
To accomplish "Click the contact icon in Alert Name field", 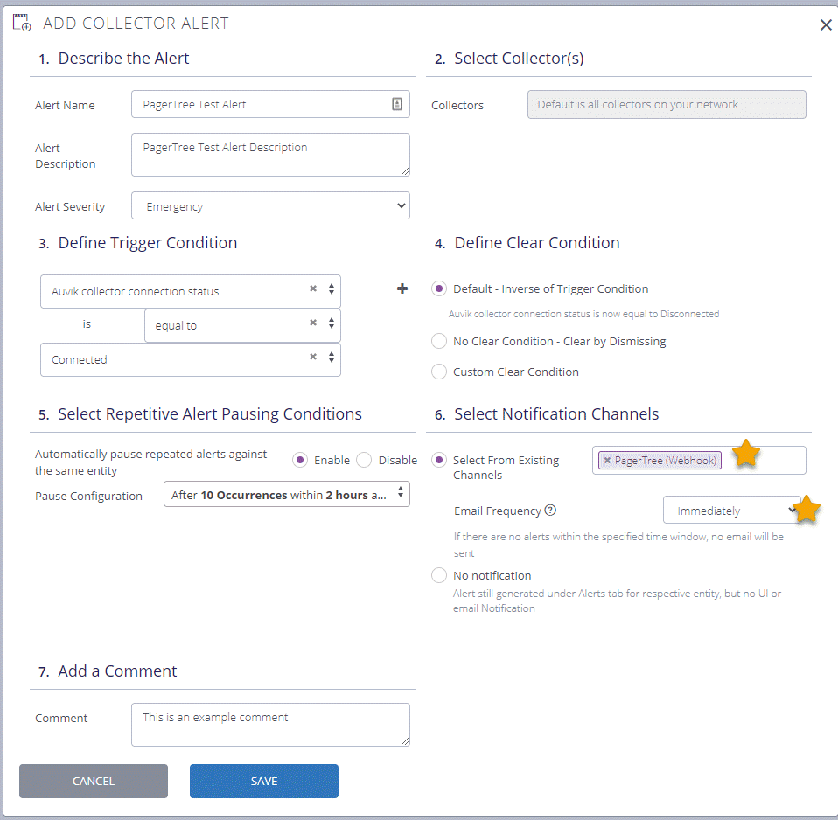I will (x=397, y=104).
